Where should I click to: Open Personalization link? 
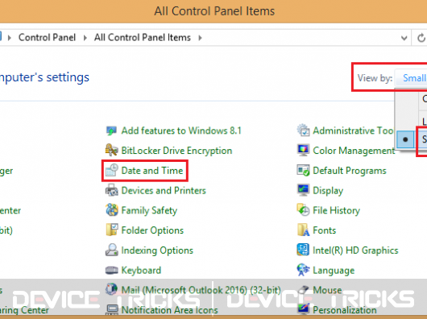pos(345,310)
